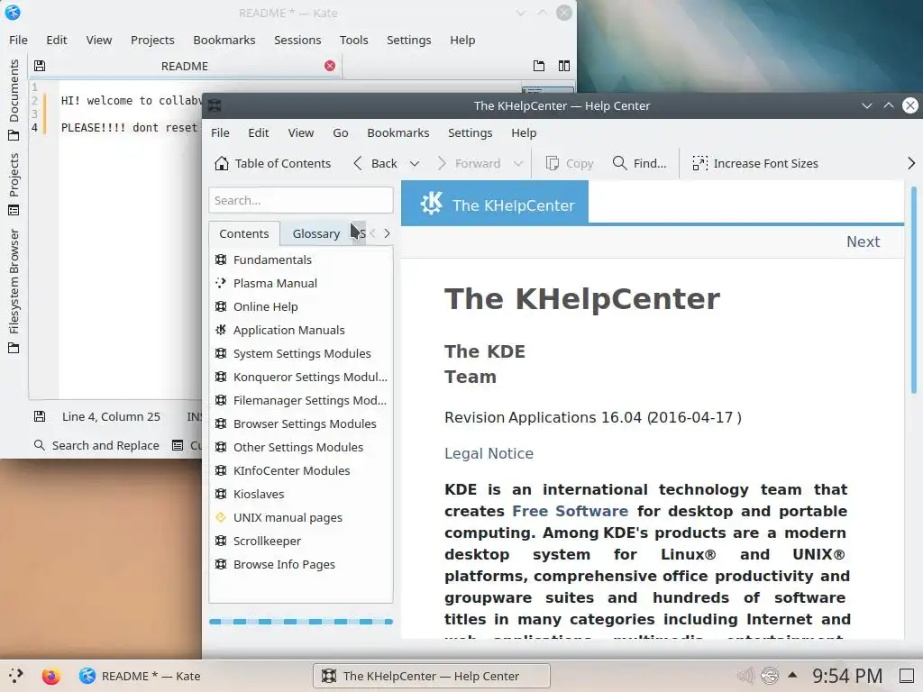Select Online Help in contents list
The height and width of the screenshot is (692, 923).
pyautogui.click(x=266, y=306)
